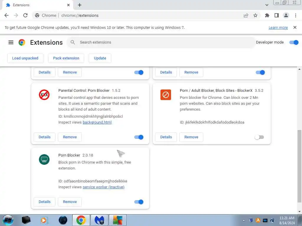Remove Parental Control: Porn Blocker
Image resolution: width=302 pixels, height=226 pixels.
click(70, 137)
